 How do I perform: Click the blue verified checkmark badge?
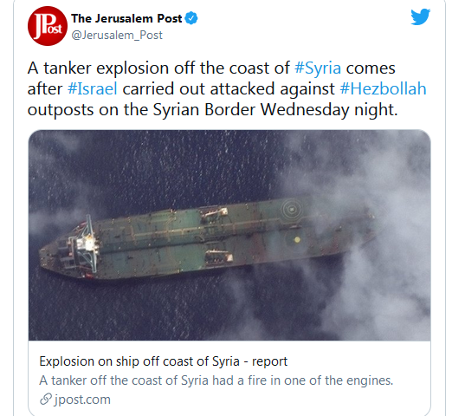click(191, 18)
